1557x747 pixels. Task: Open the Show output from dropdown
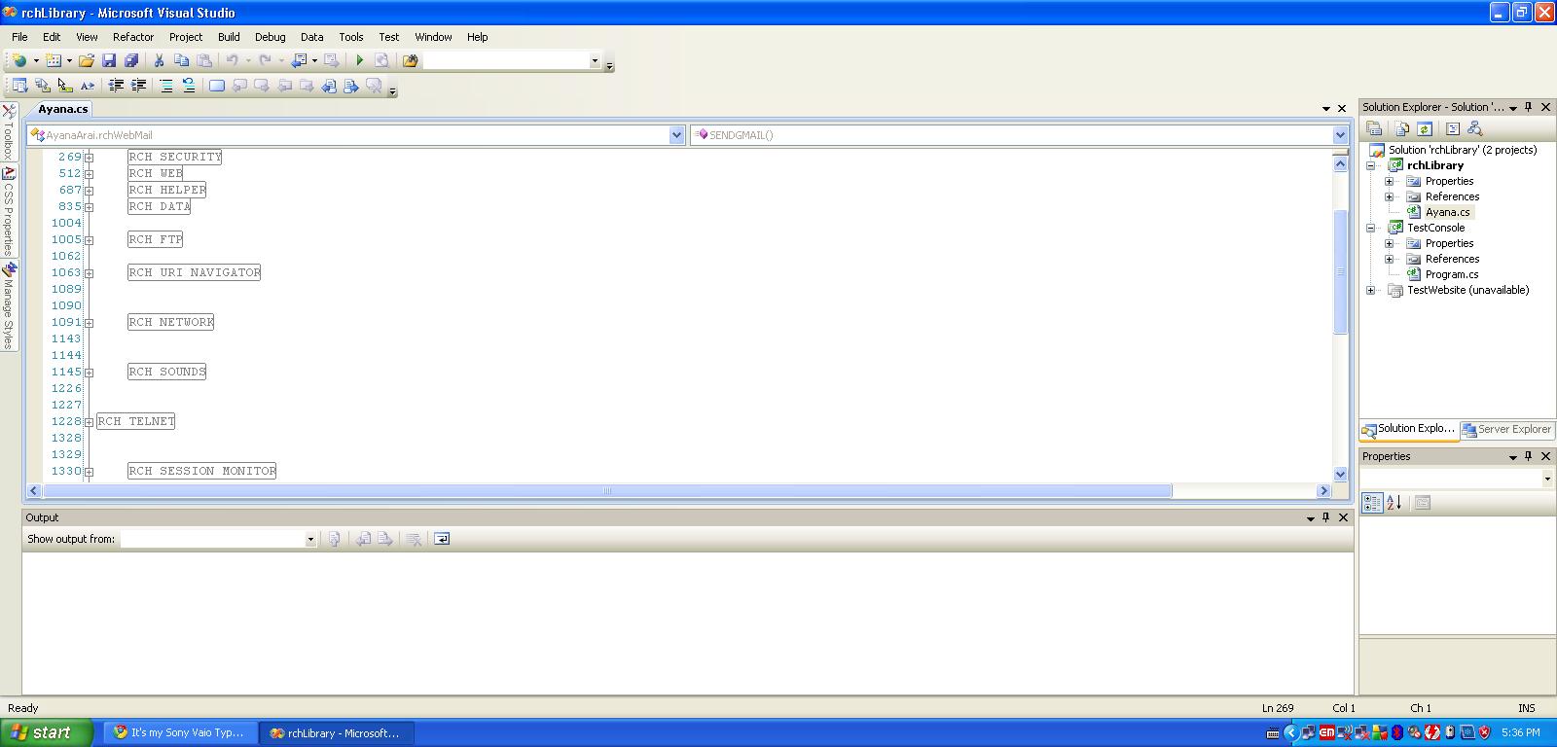point(310,539)
